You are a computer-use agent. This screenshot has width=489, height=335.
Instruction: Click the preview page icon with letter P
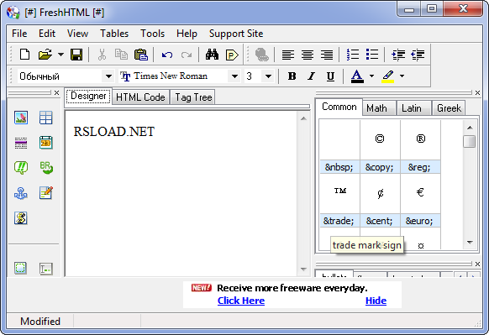coord(232,55)
